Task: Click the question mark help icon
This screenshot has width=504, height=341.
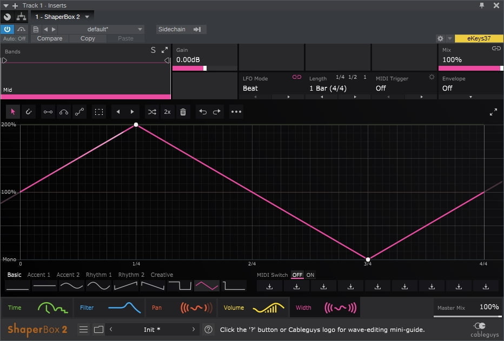Action: 208,329
